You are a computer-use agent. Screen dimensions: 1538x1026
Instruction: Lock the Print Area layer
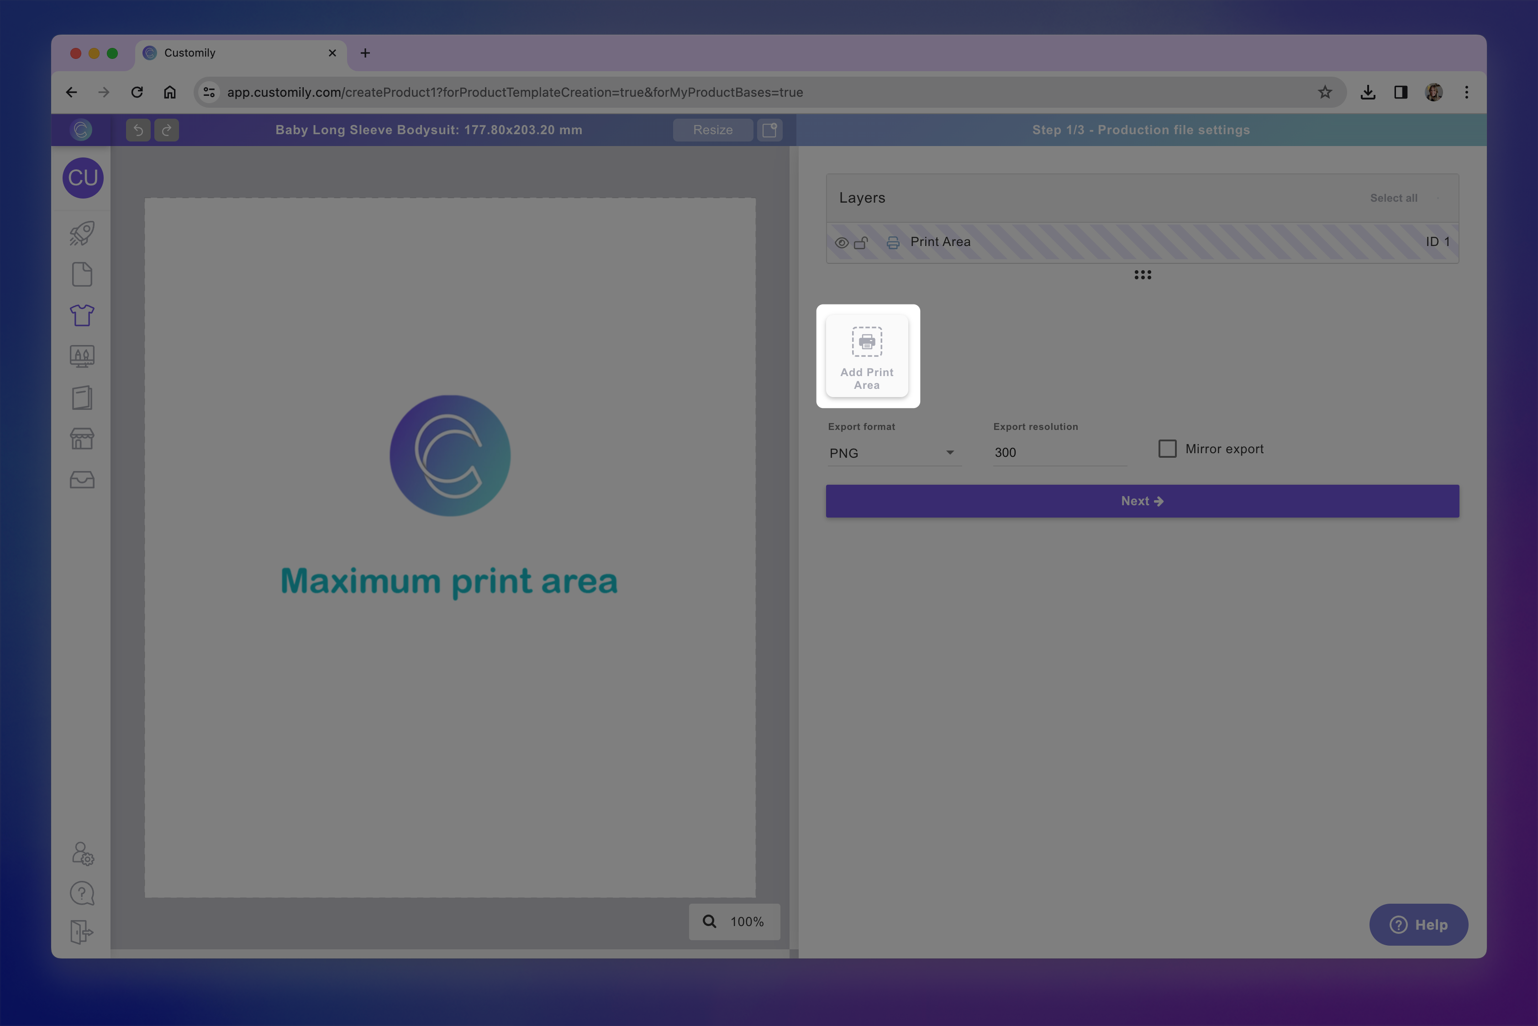coord(861,242)
